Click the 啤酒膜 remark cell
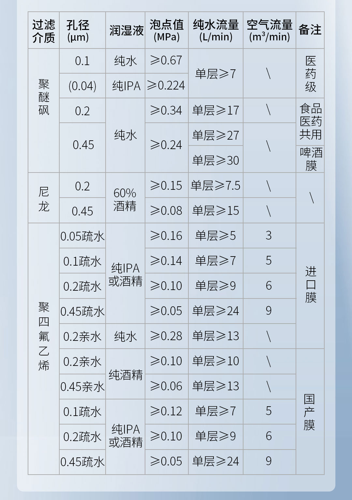The image size is (352, 500). point(310,156)
